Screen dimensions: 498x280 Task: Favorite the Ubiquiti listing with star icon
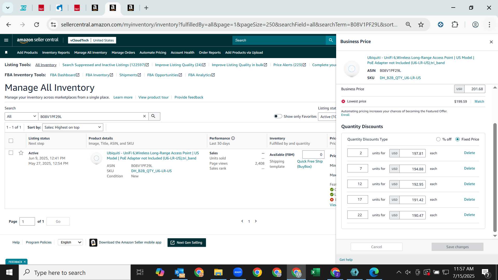(21, 153)
